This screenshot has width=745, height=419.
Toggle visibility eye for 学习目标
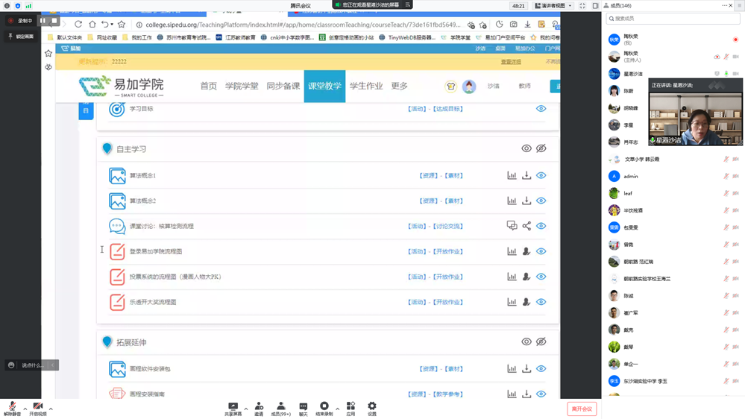[x=541, y=108]
